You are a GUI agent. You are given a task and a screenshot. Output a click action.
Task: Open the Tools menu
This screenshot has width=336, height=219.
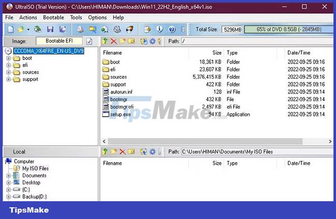[x=76, y=18]
